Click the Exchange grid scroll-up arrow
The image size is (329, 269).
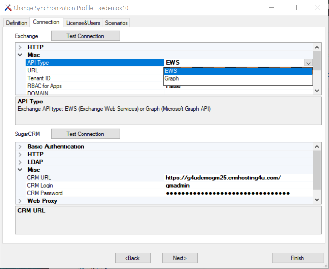(x=317, y=47)
